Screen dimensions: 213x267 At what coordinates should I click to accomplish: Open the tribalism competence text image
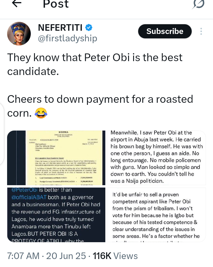[157, 215]
